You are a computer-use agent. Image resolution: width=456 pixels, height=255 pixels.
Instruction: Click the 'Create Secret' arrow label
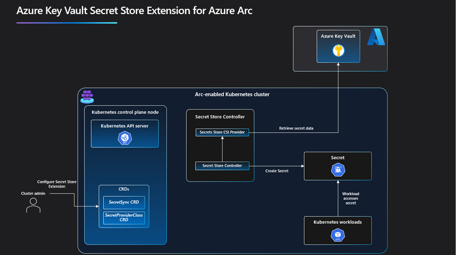pyautogui.click(x=277, y=171)
